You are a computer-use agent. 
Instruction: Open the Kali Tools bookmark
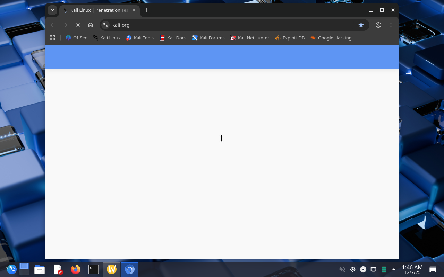[140, 38]
